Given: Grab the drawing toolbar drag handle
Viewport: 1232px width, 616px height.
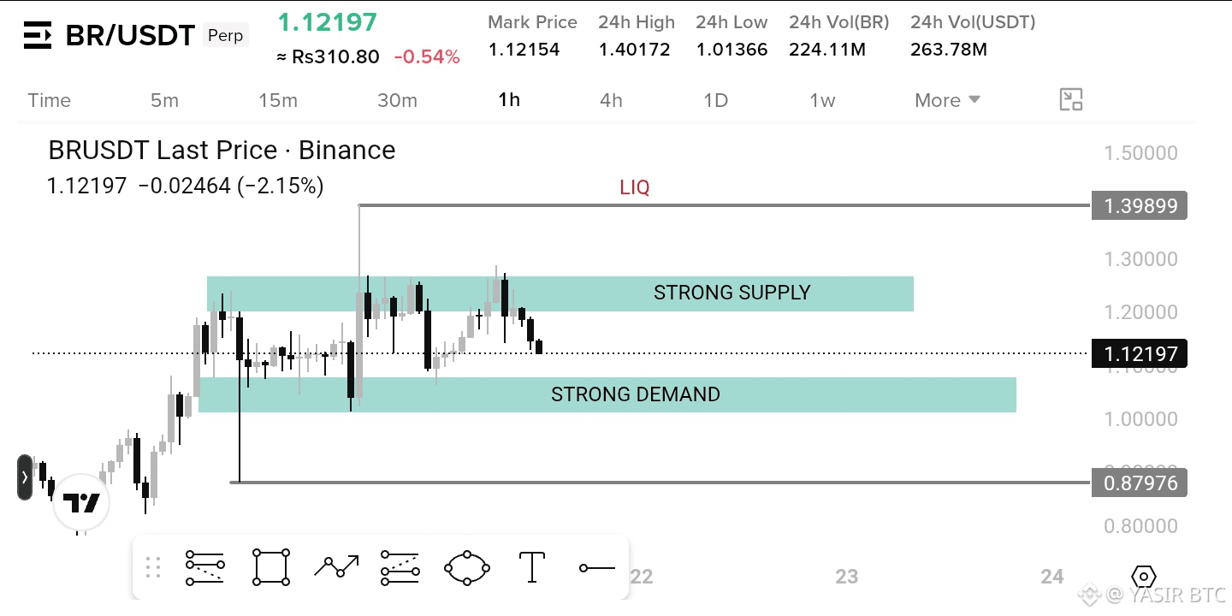Looking at the screenshot, I should [x=153, y=567].
